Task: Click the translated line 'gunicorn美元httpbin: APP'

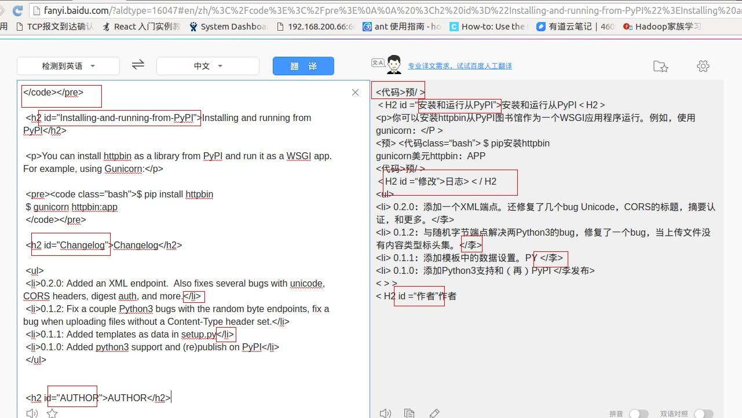Action: pyautogui.click(x=430, y=156)
